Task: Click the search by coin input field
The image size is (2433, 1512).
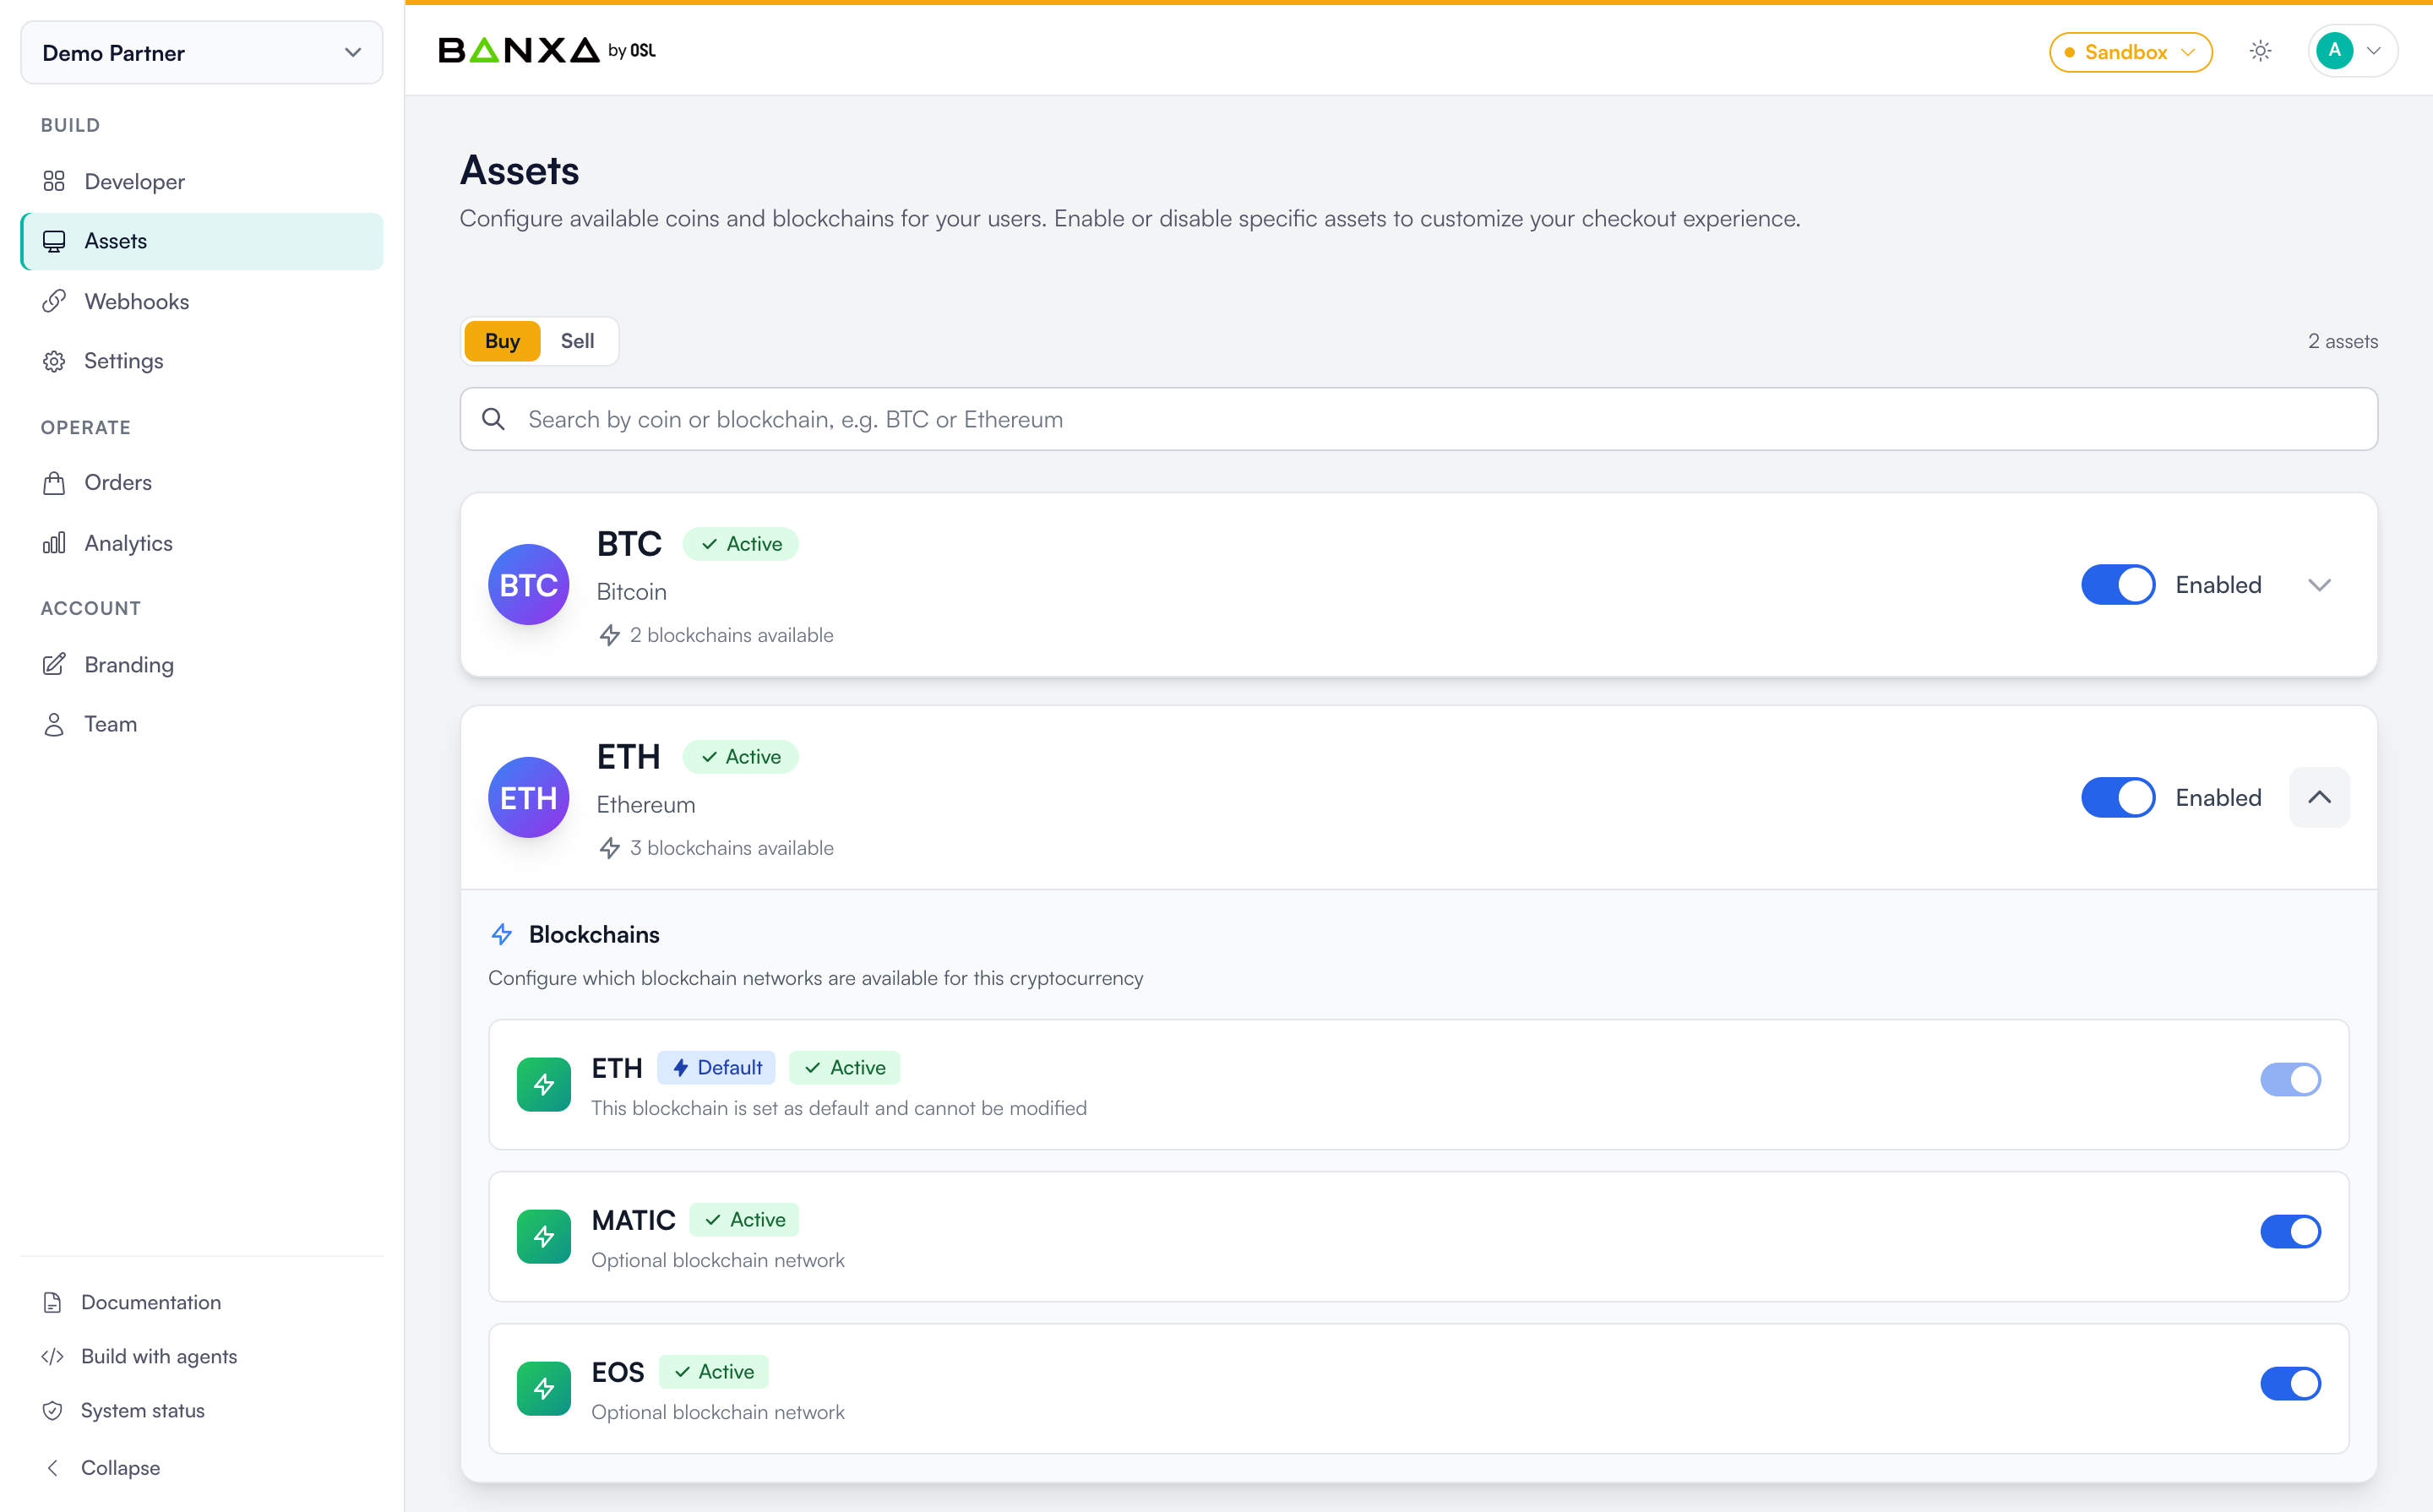Action: pos(1418,419)
